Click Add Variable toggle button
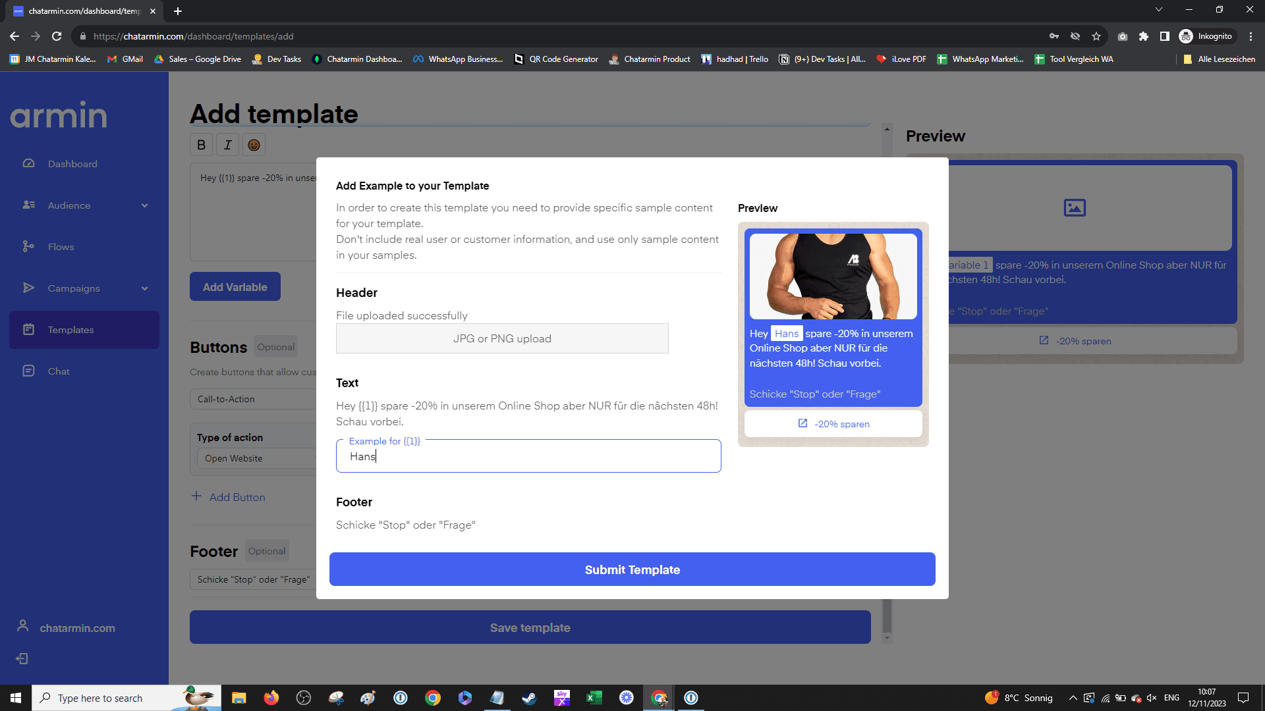1265x711 pixels. tap(235, 286)
